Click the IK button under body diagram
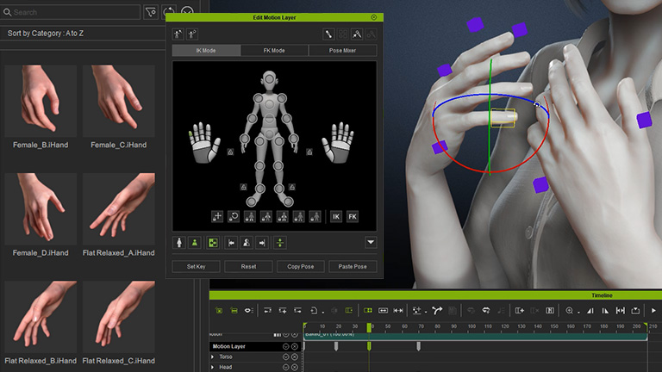 (336, 217)
